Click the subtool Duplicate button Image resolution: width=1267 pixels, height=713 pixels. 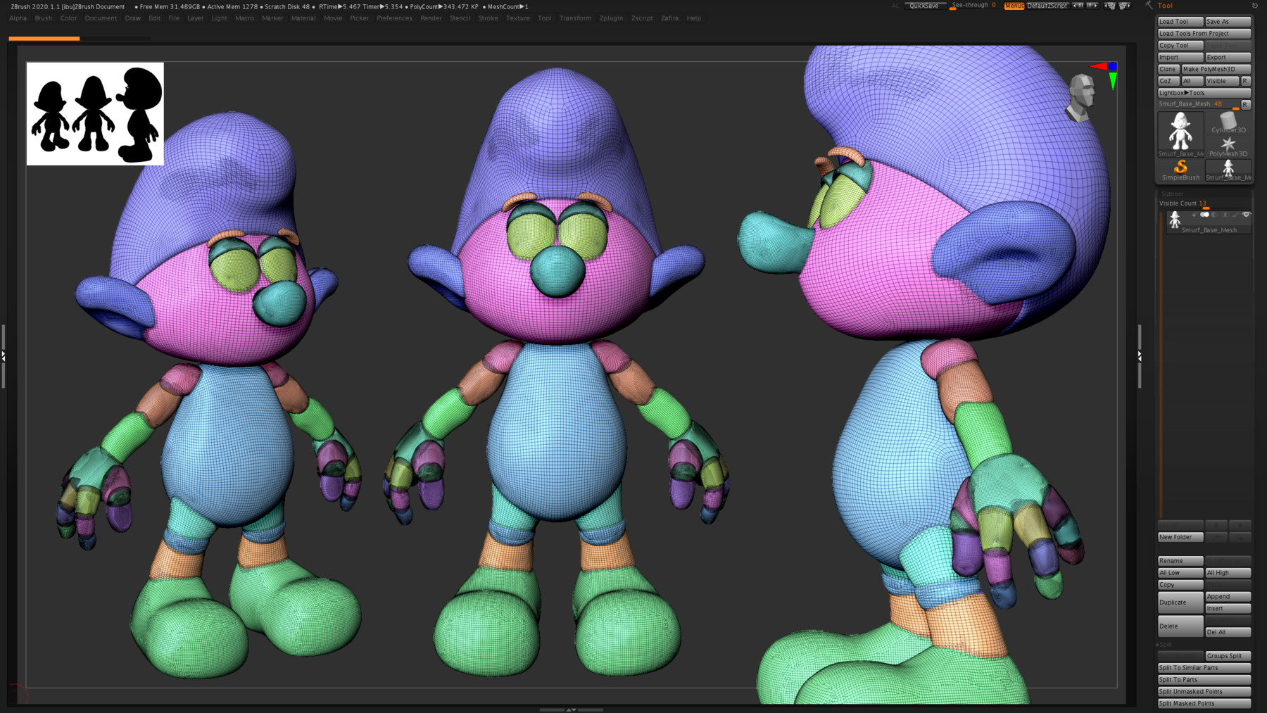point(1180,602)
